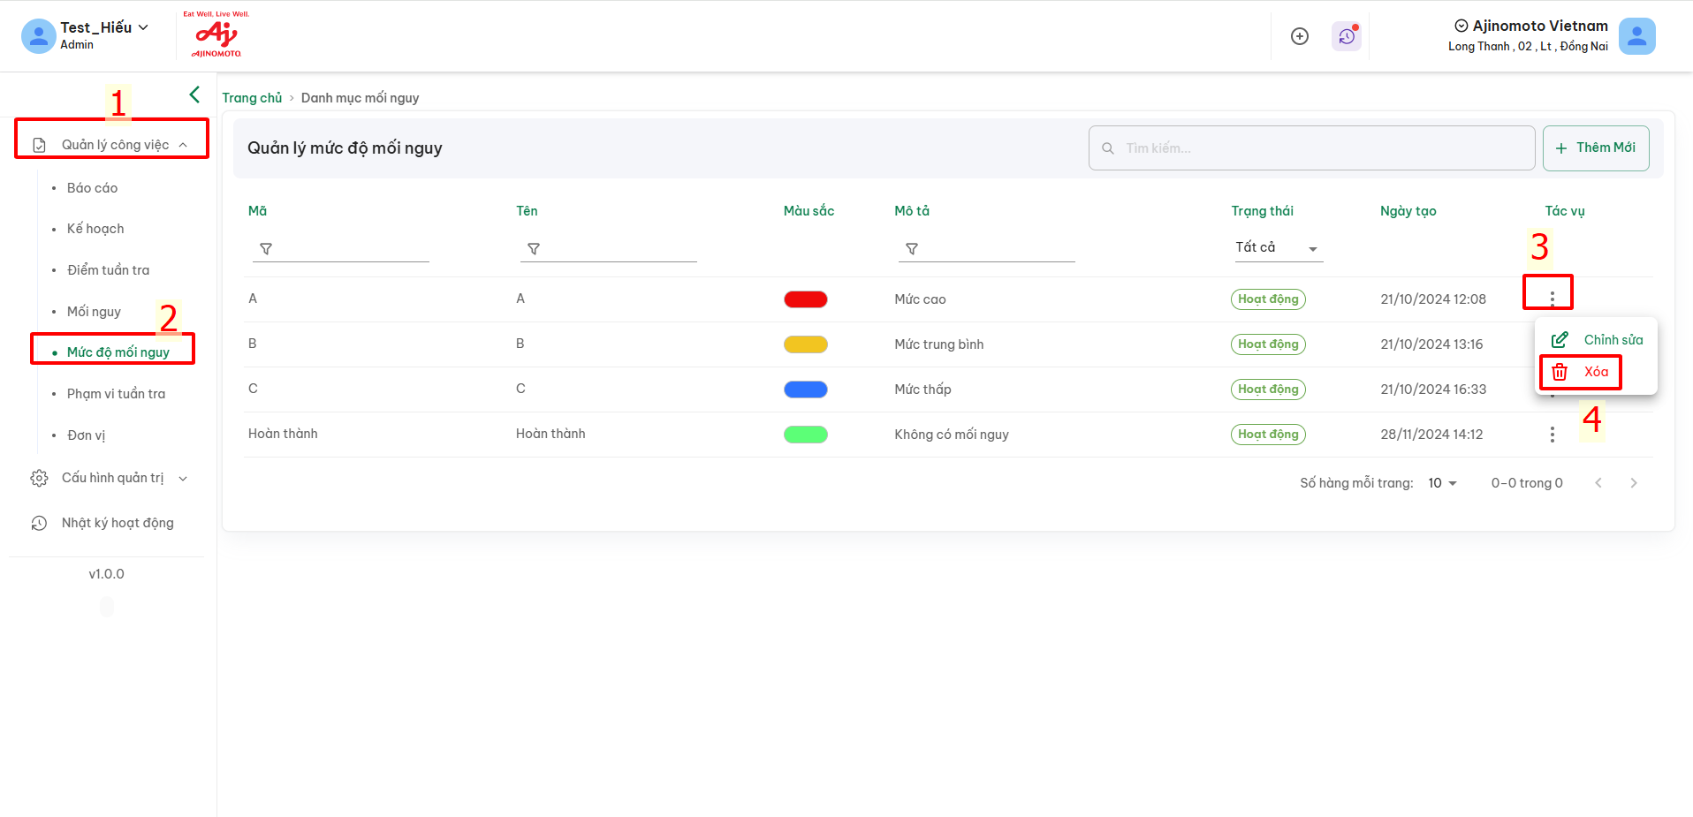
Task: Click the Không có mối nguy description cell
Action: pyautogui.click(x=952, y=435)
